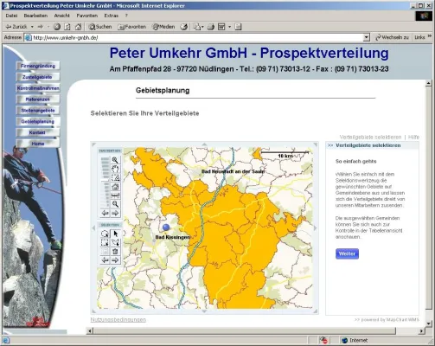Click the browser Stop button

coord(57,27)
